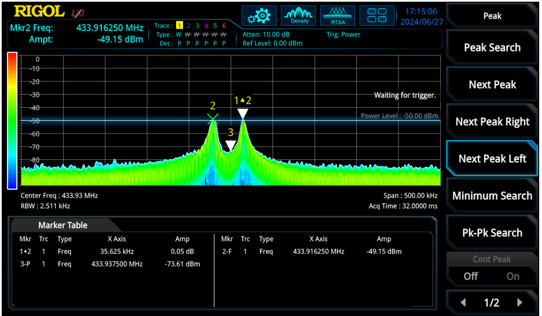The image size is (542, 316).
Task: Choose Next Peak Right
Action: 492,121
